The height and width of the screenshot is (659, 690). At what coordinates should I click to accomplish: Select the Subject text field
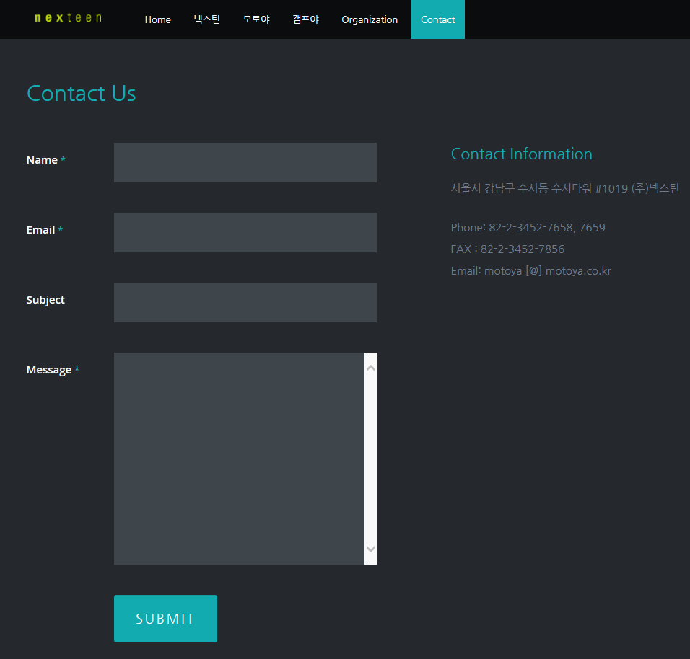click(245, 302)
